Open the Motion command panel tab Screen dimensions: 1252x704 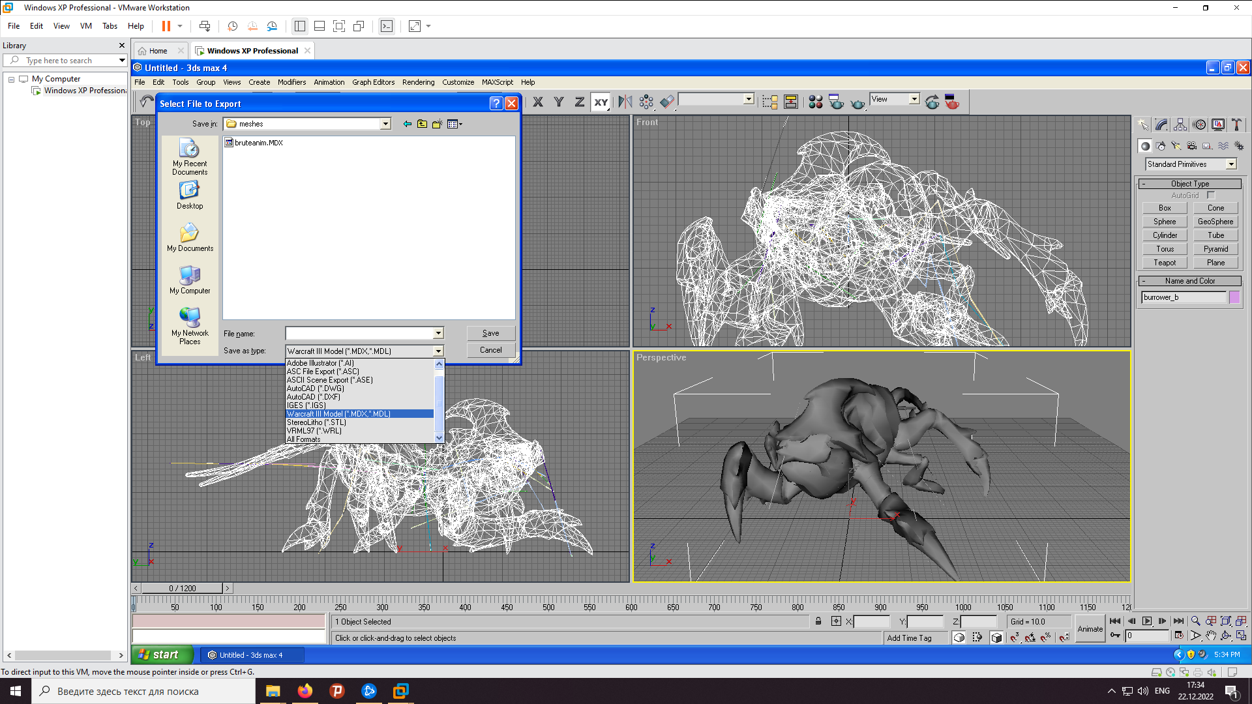point(1199,125)
